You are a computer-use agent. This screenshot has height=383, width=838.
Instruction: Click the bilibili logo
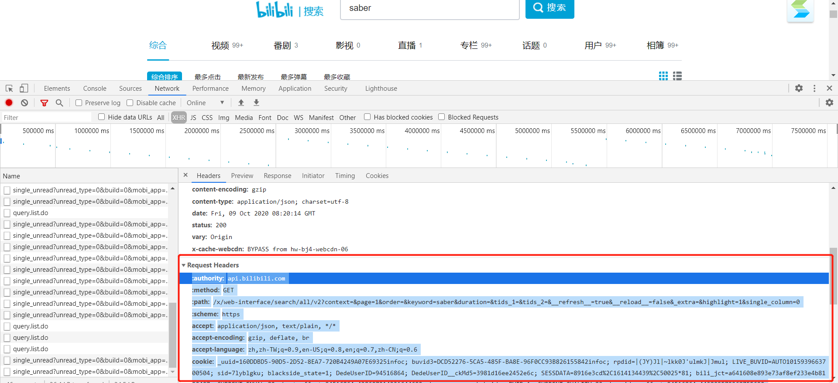275,9
